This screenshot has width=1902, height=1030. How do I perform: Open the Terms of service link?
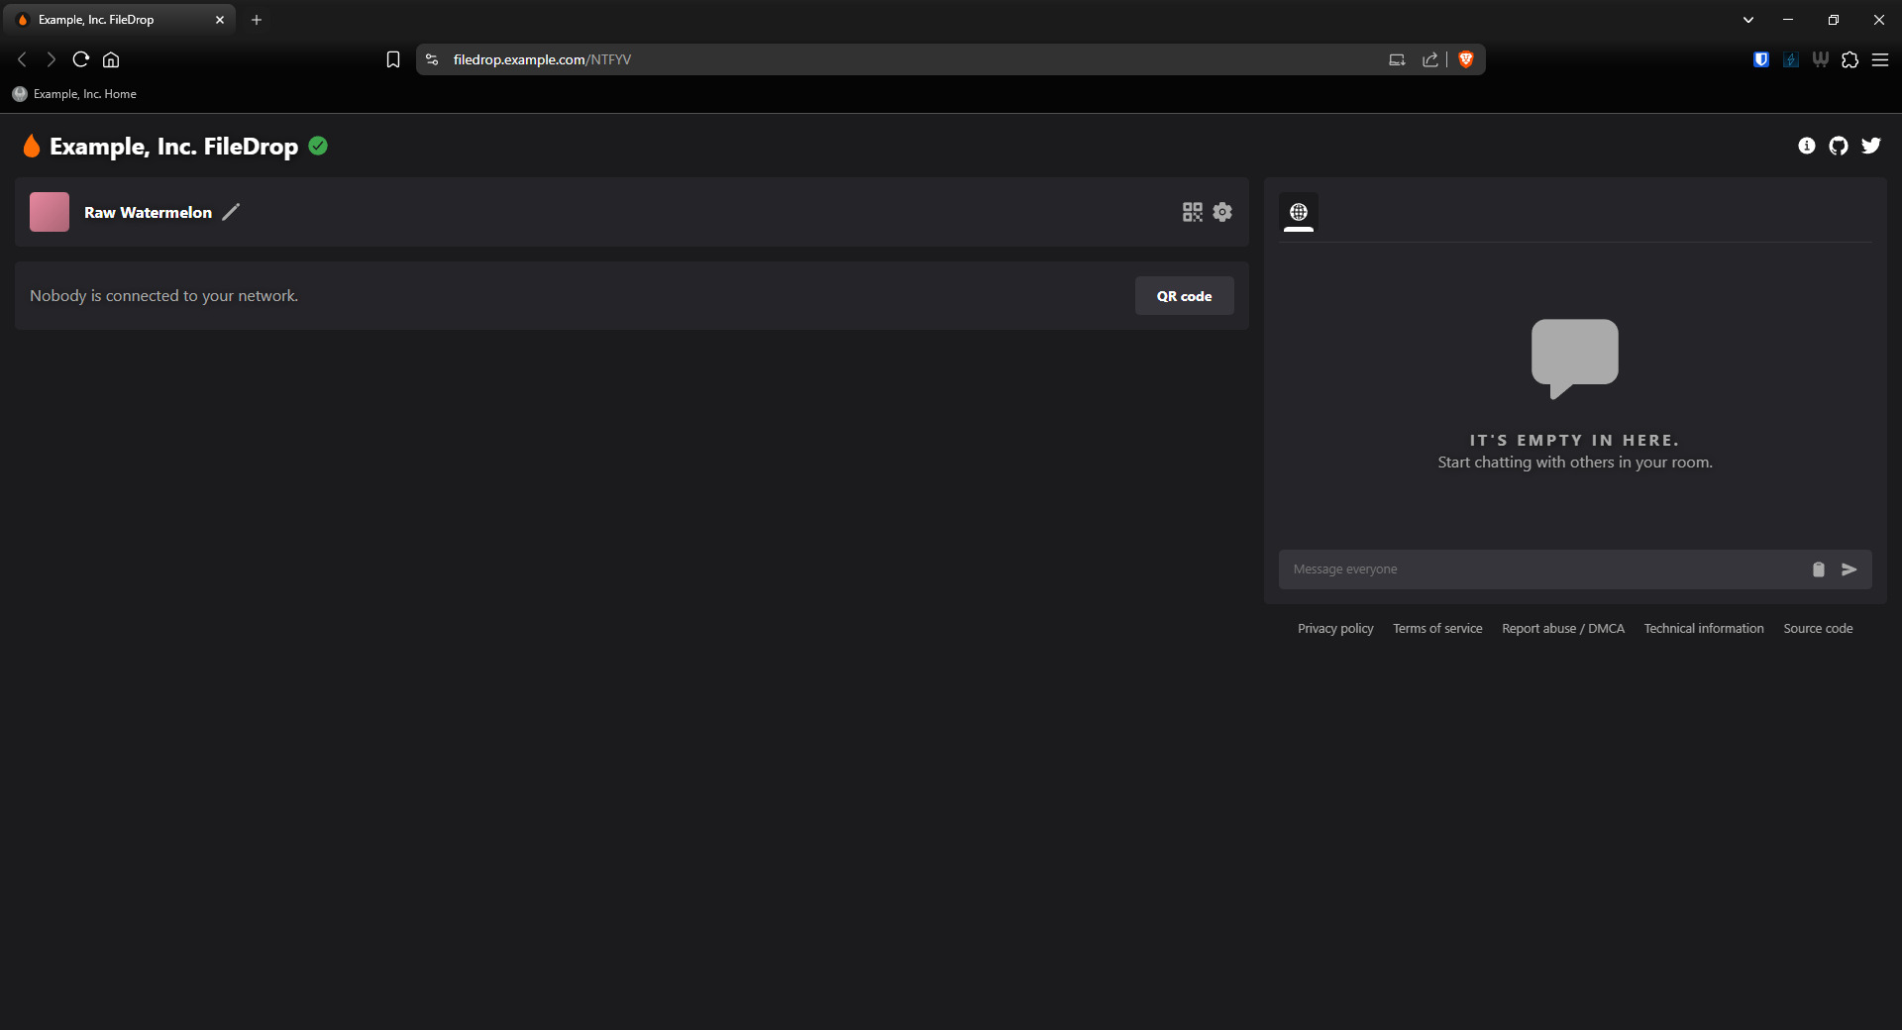(x=1437, y=629)
